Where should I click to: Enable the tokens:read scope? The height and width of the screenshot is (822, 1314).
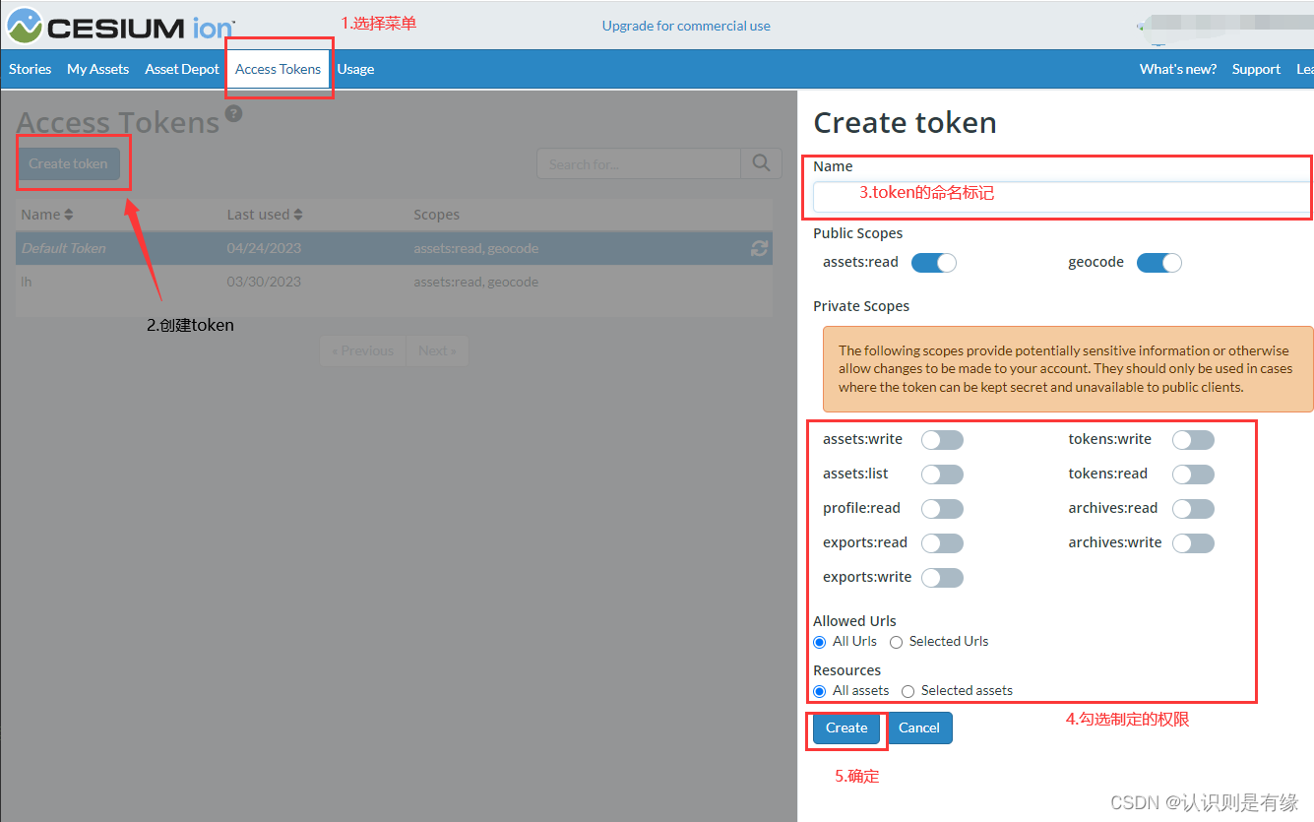click(1193, 474)
